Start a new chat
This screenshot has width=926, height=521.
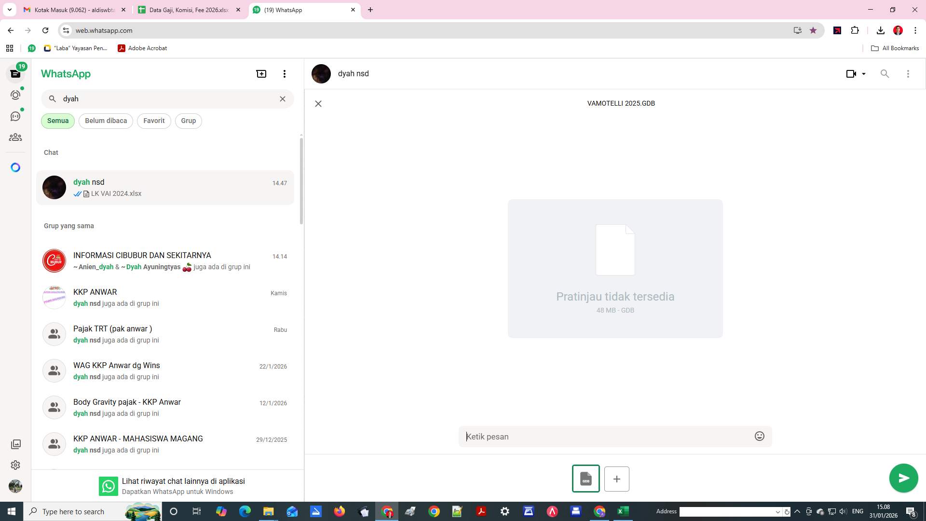[x=261, y=74]
